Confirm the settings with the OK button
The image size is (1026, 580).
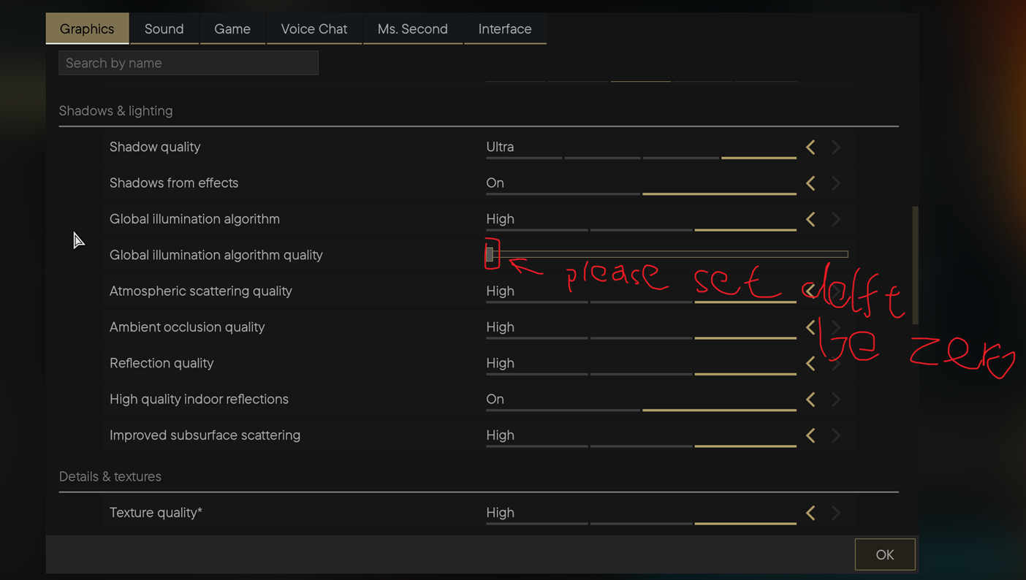tap(884, 554)
